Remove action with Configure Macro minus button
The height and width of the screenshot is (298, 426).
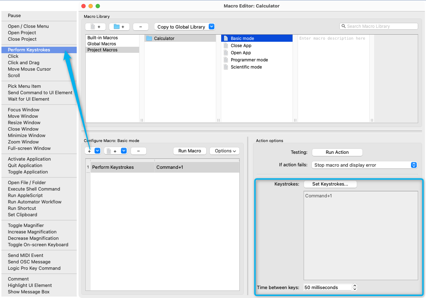[138, 151]
